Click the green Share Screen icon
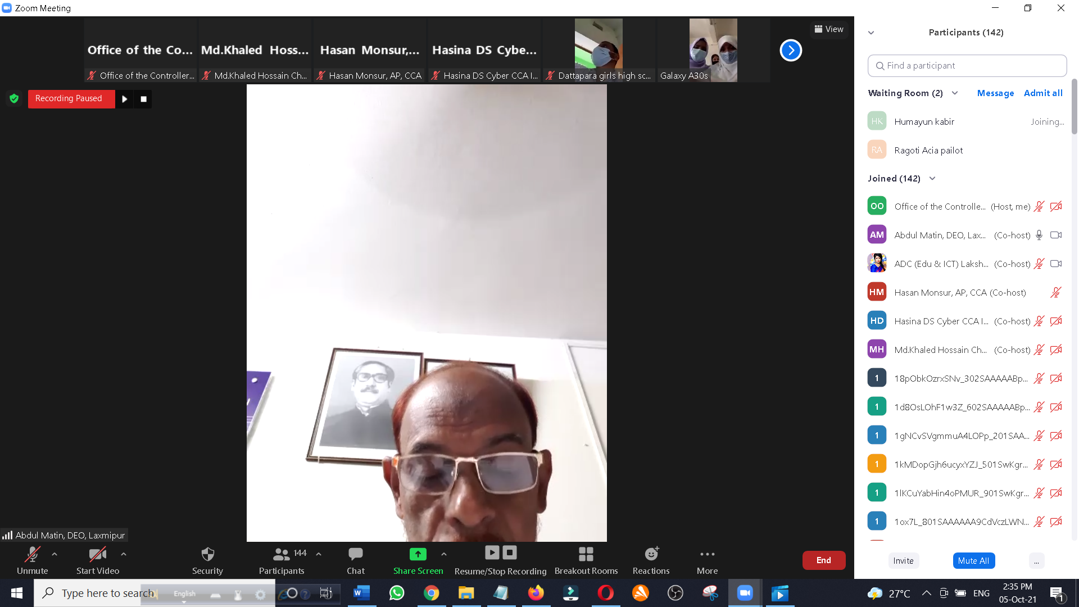Viewport: 1079px width, 607px height. (x=418, y=554)
